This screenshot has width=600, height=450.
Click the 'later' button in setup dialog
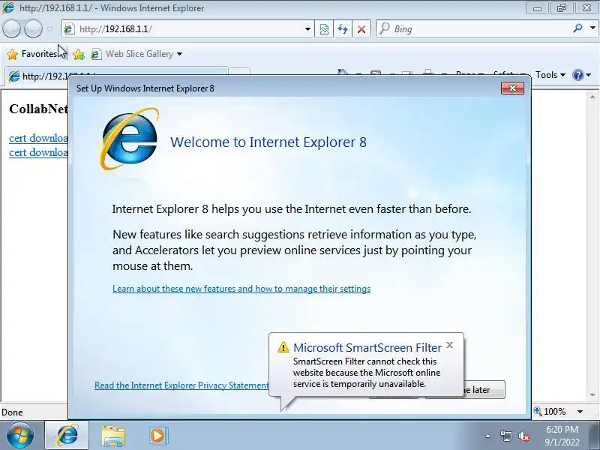point(484,389)
